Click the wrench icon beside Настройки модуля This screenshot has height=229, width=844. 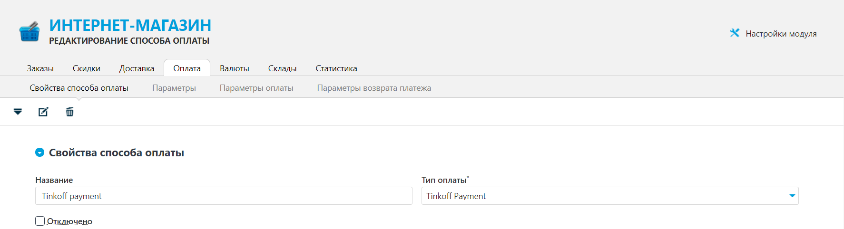coord(735,33)
